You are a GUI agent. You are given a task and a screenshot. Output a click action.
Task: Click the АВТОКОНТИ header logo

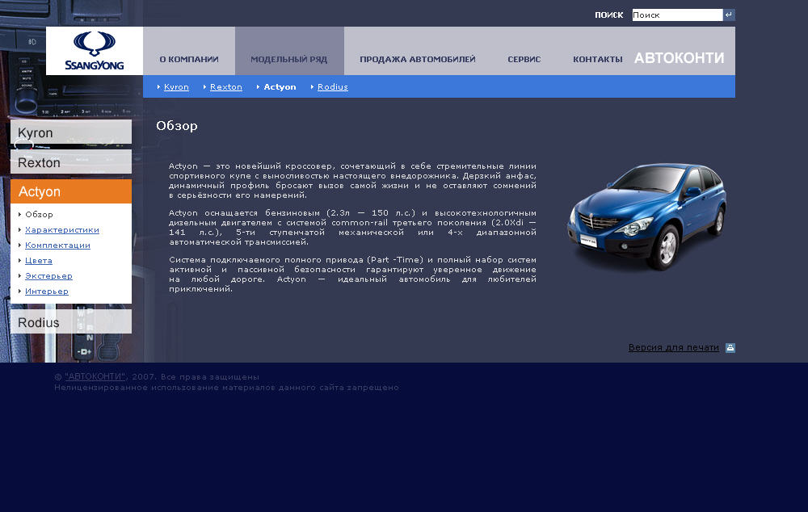point(679,58)
